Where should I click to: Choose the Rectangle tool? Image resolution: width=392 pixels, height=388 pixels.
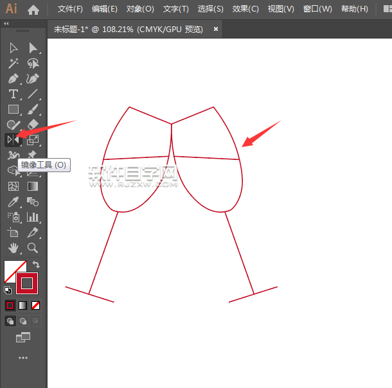click(x=13, y=109)
